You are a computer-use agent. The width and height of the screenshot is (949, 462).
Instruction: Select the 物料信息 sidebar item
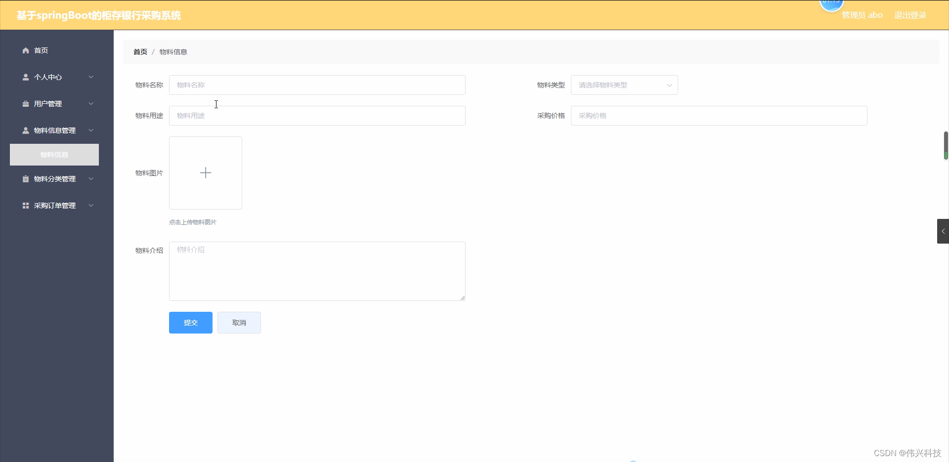[54, 155]
